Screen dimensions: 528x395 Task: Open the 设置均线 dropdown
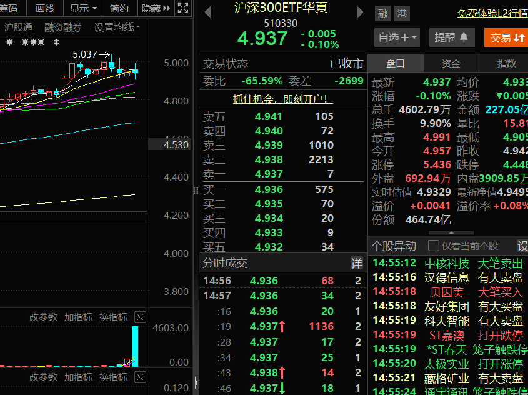click(117, 27)
